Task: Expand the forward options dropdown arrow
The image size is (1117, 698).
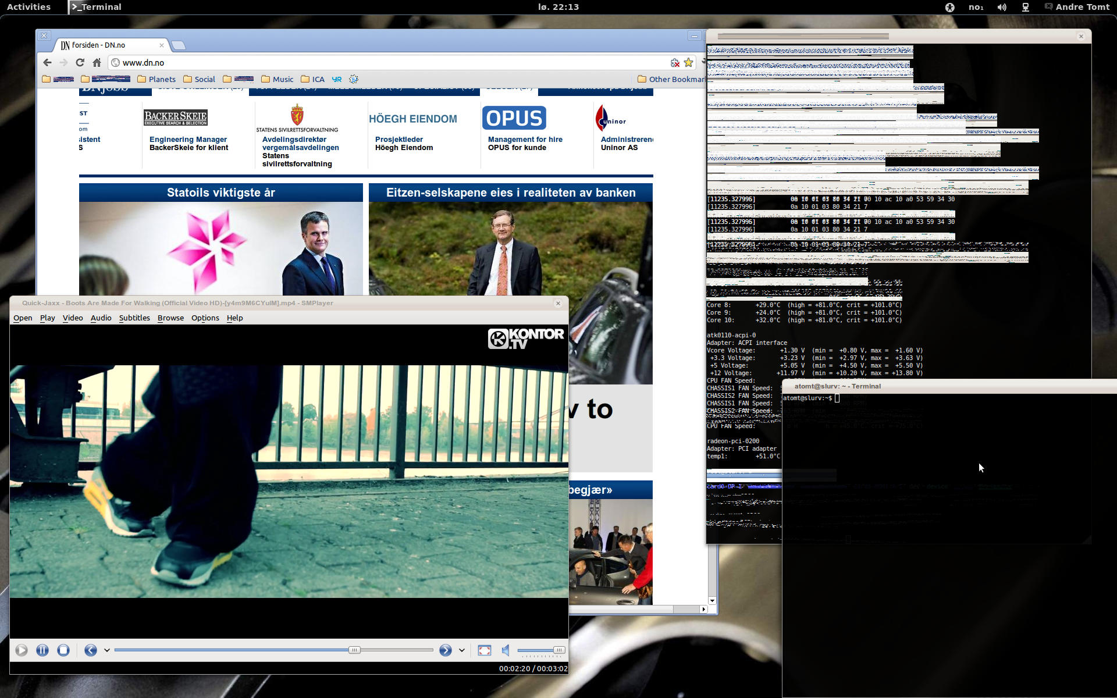Action: coord(462,650)
